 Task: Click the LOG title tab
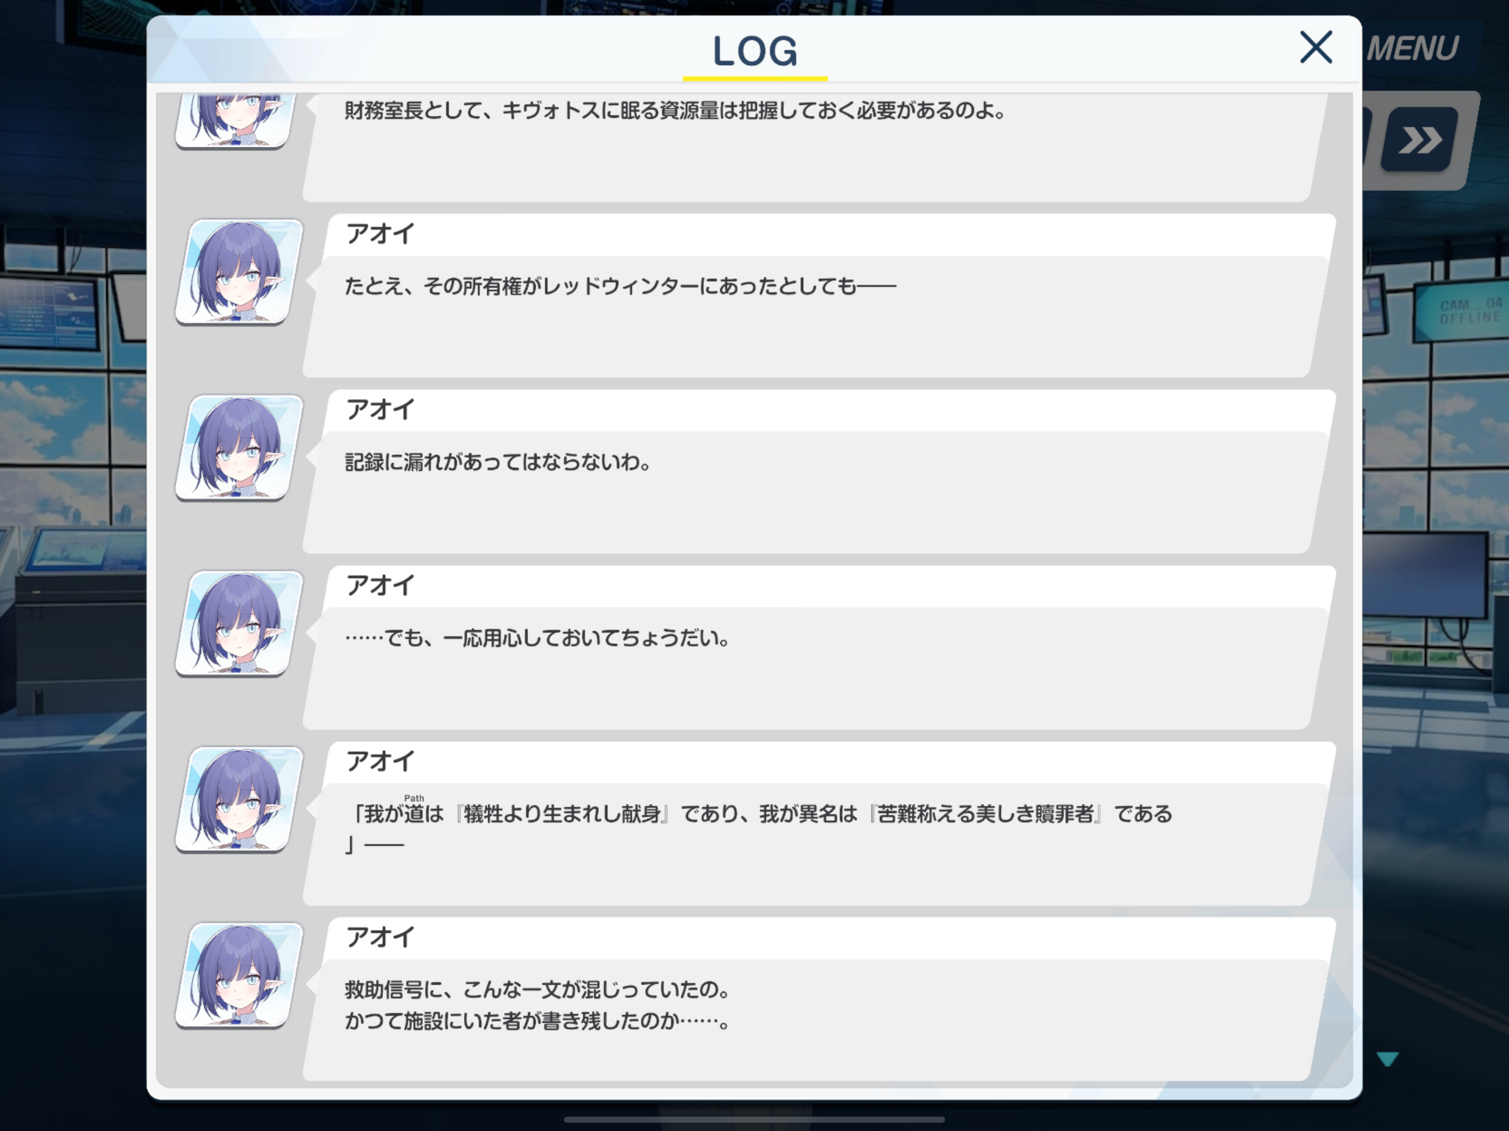(754, 52)
